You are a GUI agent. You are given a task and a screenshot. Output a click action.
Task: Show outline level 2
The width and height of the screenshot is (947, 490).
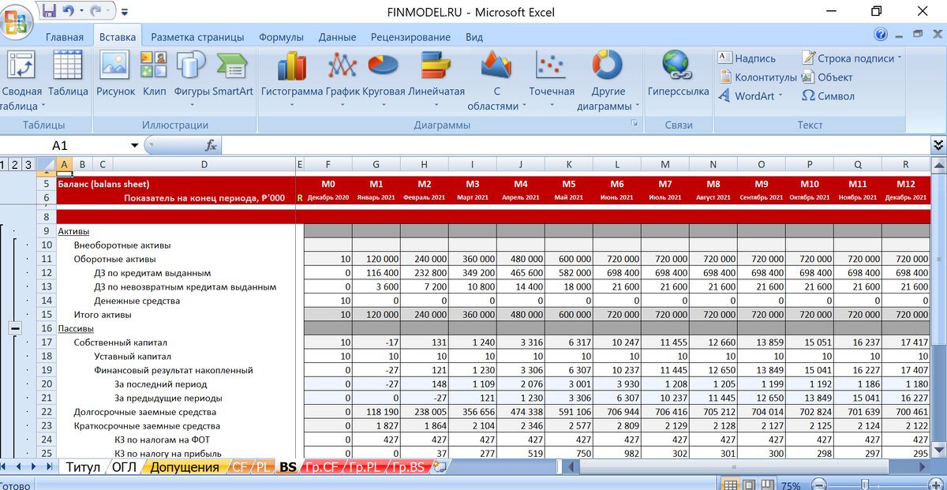coord(14,164)
